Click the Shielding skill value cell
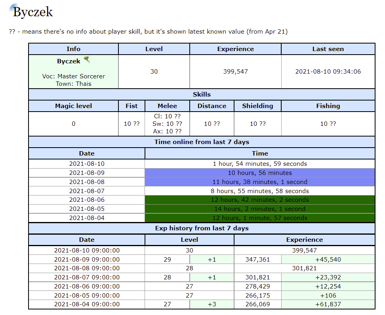385x315 pixels. tap(257, 124)
